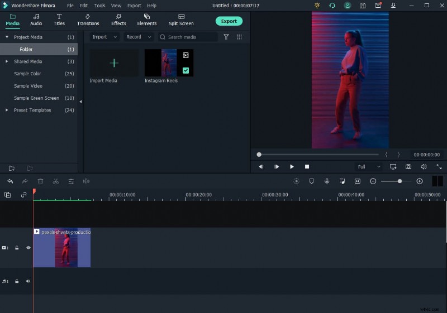447x313 pixels.
Task: Zoom in the timeline with plus button
Action: click(420, 181)
